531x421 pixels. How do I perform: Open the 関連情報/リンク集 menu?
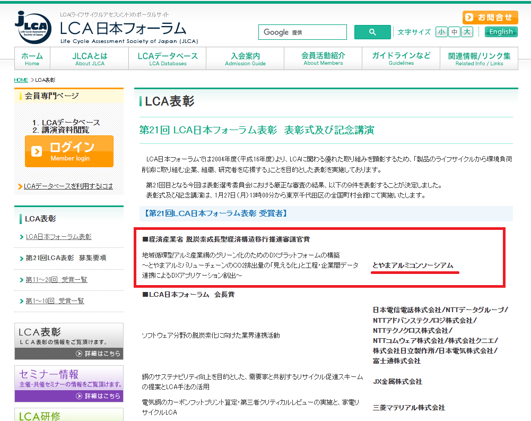pyautogui.click(x=479, y=58)
